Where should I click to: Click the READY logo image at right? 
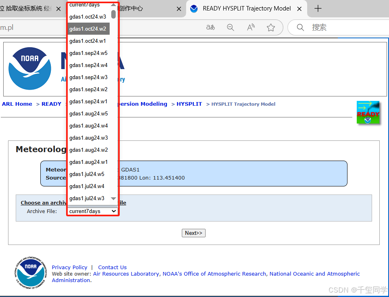pyautogui.click(x=368, y=112)
